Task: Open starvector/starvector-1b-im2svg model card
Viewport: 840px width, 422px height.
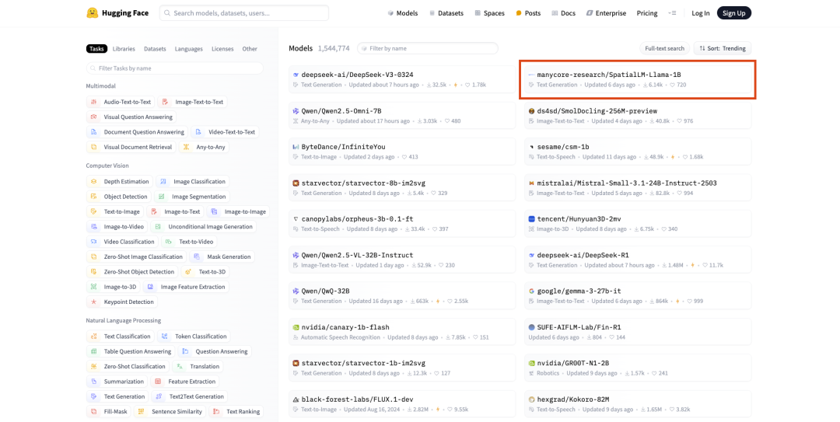Action: 402,368
